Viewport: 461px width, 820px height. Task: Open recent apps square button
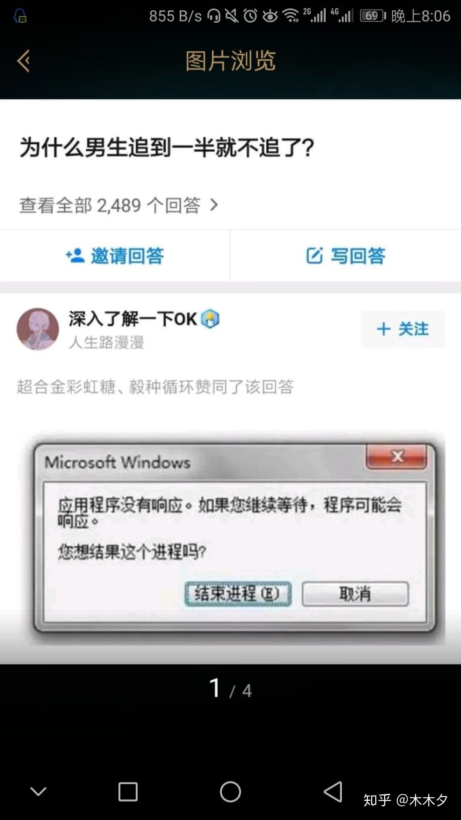tap(128, 791)
